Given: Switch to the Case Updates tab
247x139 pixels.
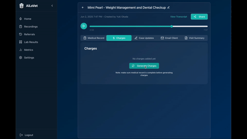Looking at the screenshot, I should point(144,38).
